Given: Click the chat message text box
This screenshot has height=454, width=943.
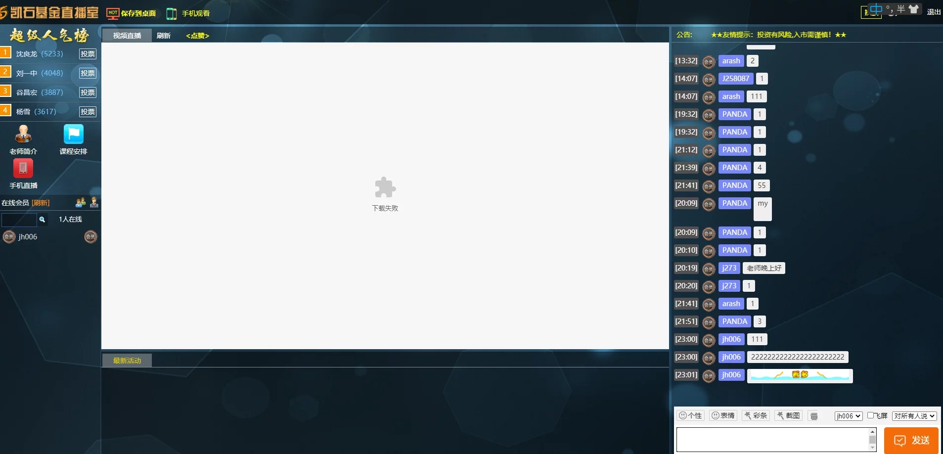Looking at the screenshot, I should pyautogui.click(x=772, y=440).
